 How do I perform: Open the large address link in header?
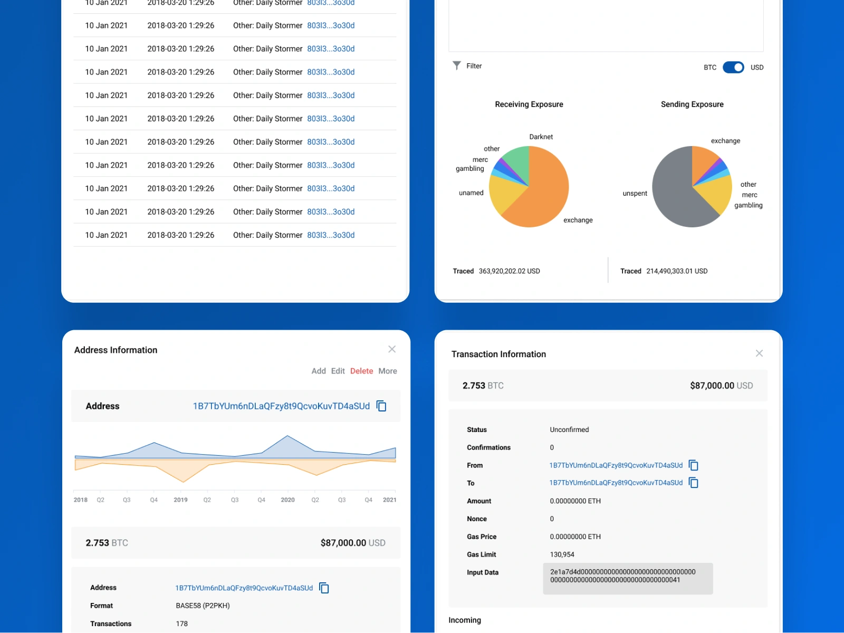coord(281,406)
